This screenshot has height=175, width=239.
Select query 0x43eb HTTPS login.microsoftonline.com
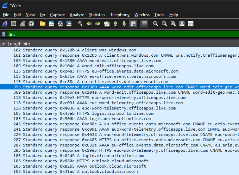coord(120,113)
